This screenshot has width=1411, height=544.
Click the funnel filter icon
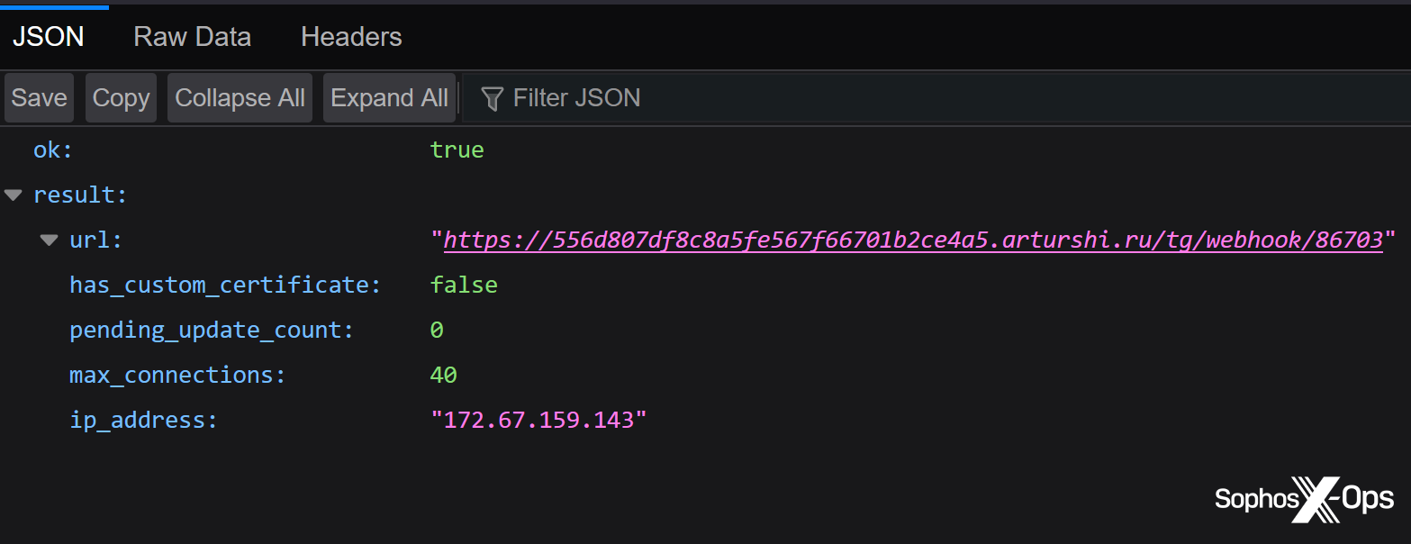coord(492,98)
